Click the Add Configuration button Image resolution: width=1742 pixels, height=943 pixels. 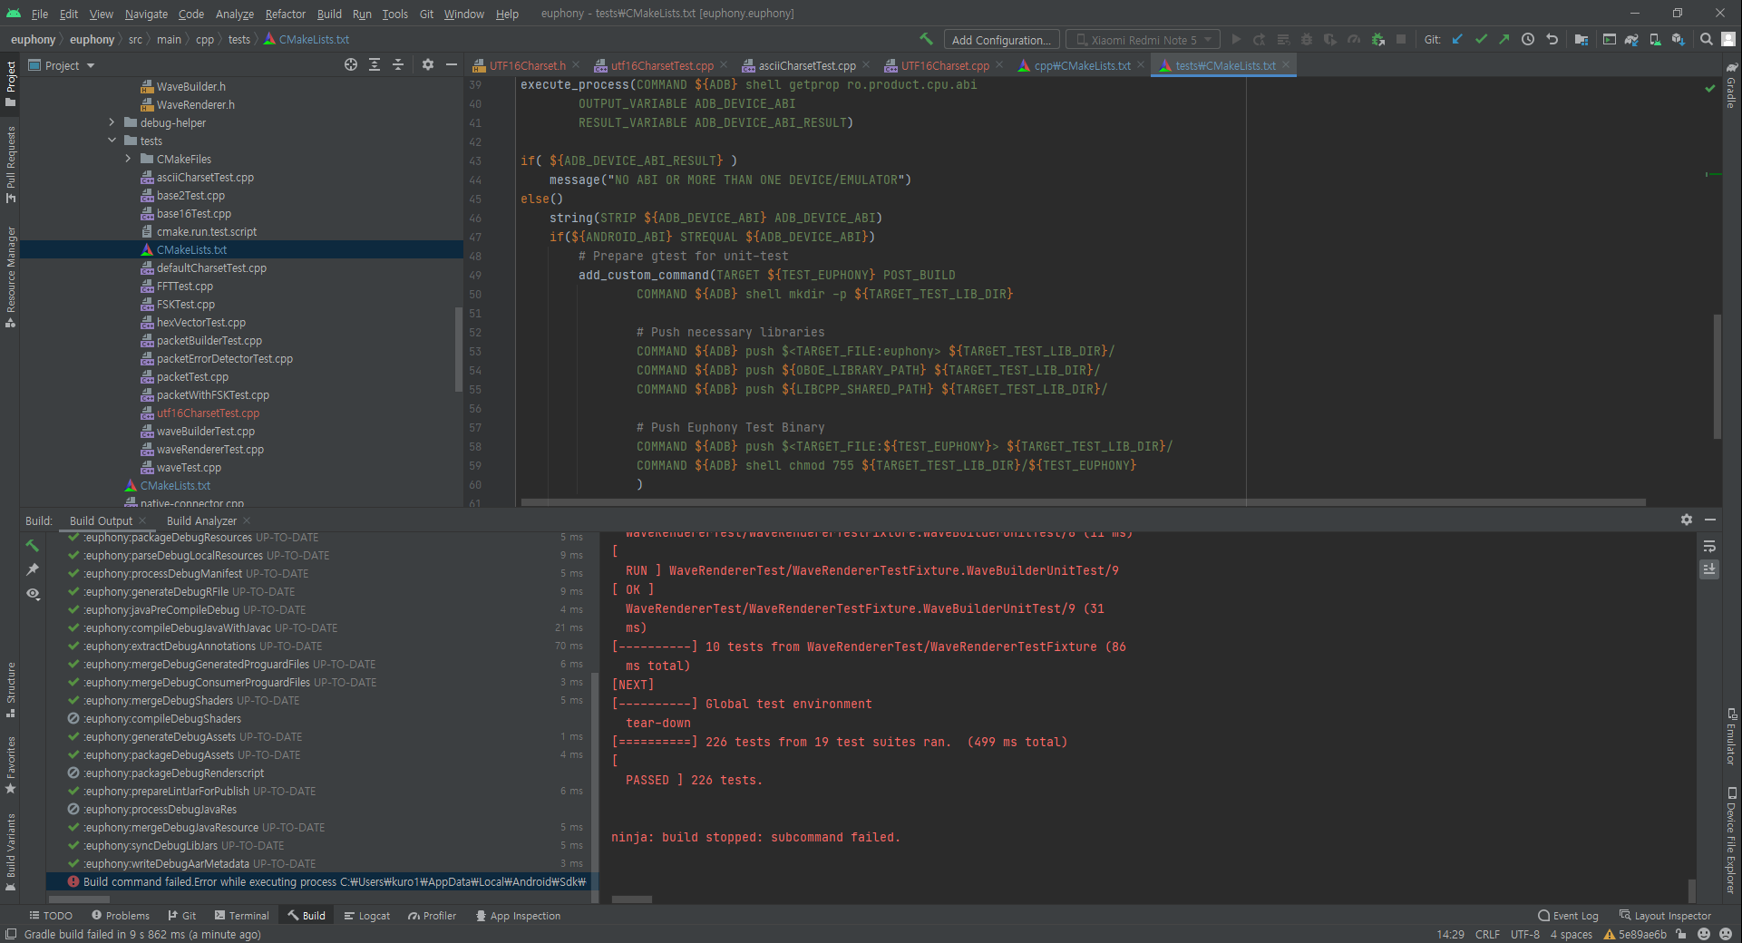[1001, 40]
